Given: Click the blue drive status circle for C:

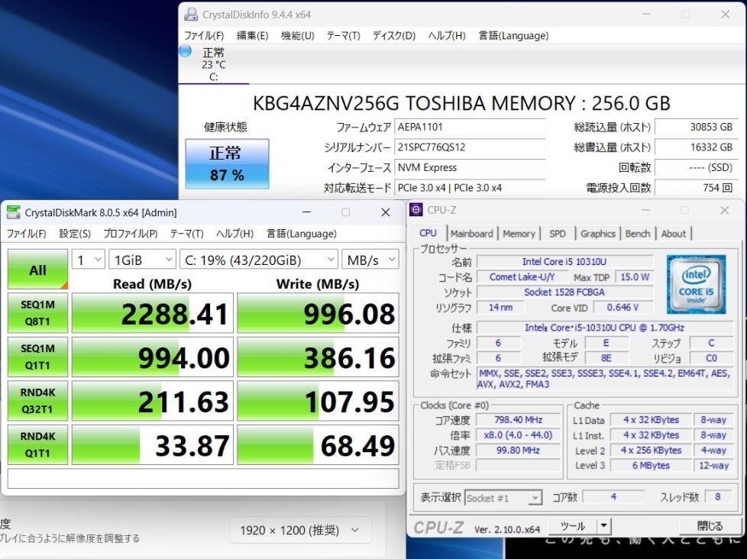Looking at the screenshot, I should [186, 51].
